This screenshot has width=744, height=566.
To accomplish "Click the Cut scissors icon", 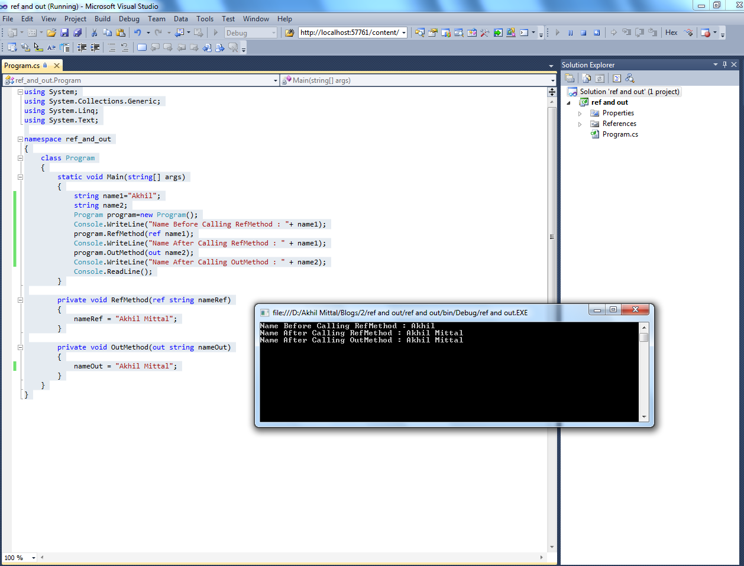I will 94,33.
